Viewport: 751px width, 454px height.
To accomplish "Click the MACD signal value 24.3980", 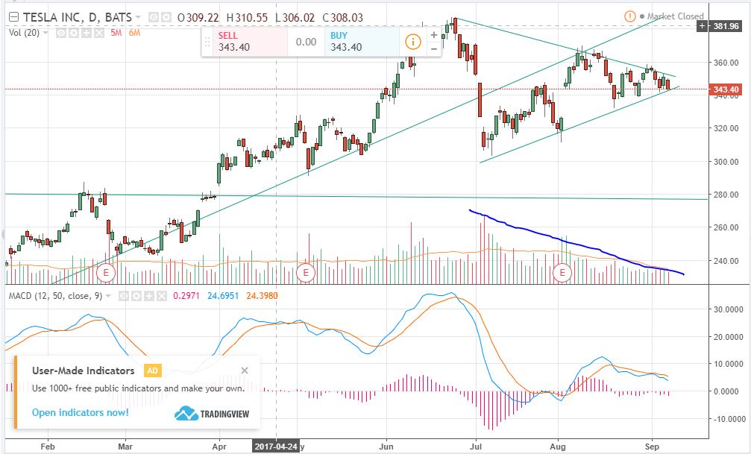I will point(262,296).
